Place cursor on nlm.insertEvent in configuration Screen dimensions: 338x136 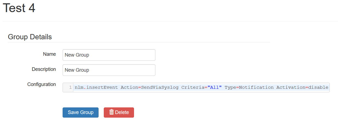point(96,87)
